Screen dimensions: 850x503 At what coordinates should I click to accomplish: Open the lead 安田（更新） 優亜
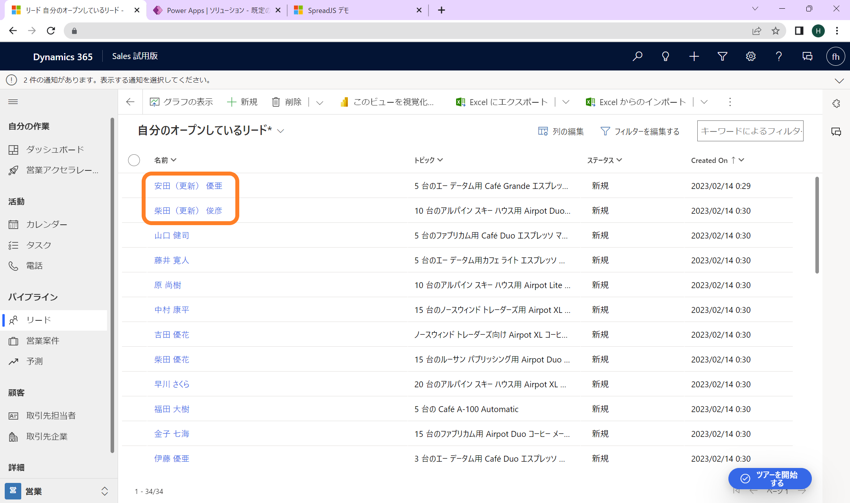click(x=188, y=186)
